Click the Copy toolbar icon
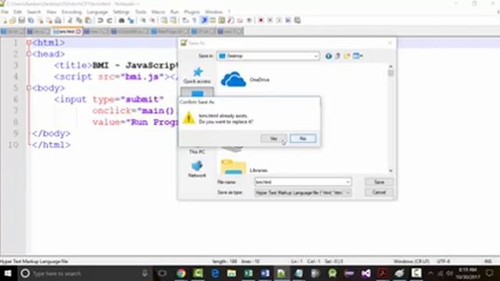Screen dimensions: 500x281 [79, 20]
